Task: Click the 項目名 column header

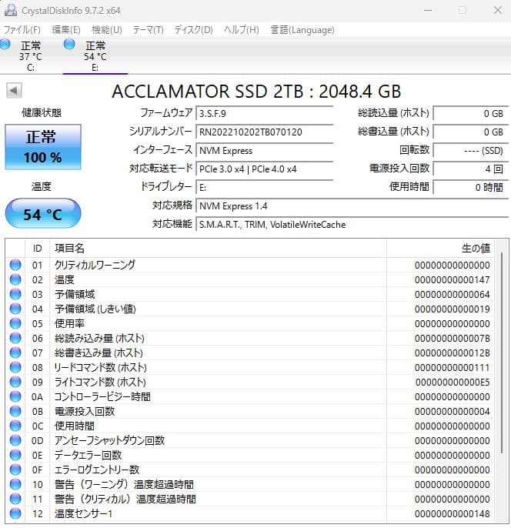Action: click(218, 248)
